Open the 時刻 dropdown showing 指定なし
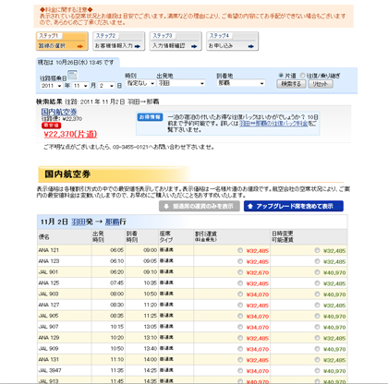Viewport: 388px width, 384px height. [x=140, y=83]
